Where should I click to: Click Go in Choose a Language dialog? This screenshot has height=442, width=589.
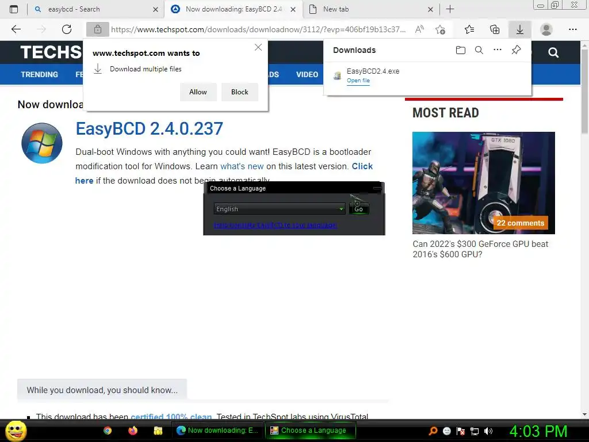tap(359, 209)
